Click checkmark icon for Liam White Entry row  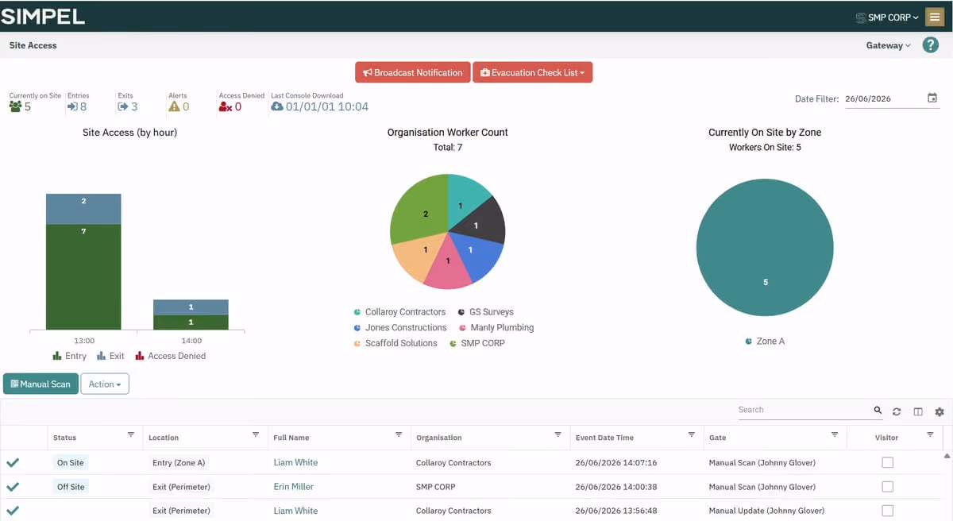tap(13, 462)
